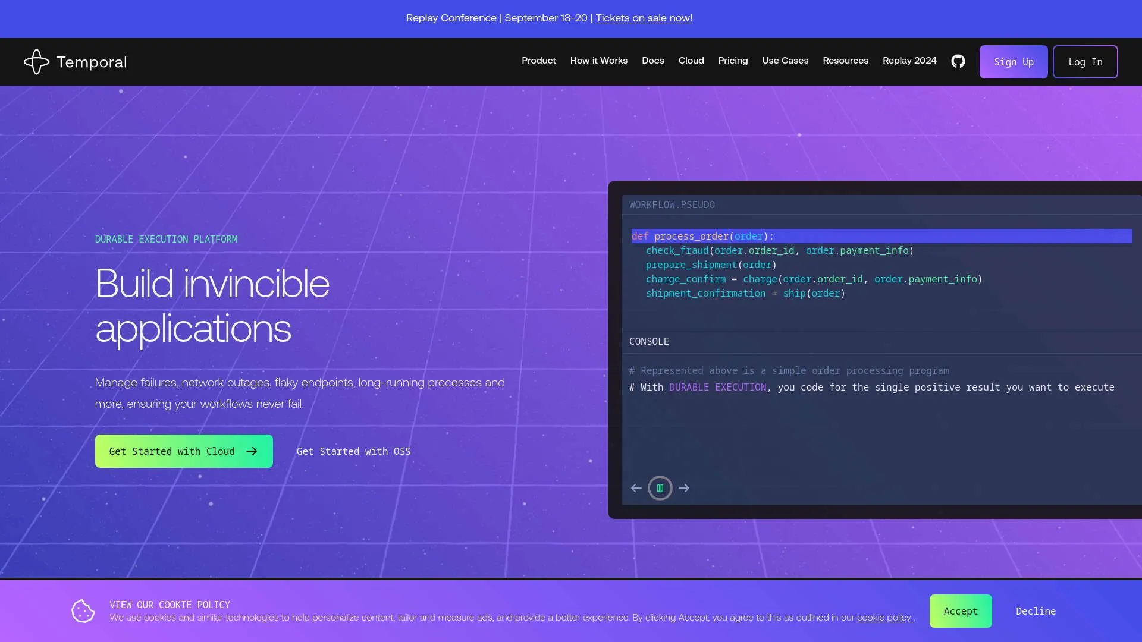Click the cookie icon in banner
This screenshot has width=1142, height=642.
[x=83, y=611]
